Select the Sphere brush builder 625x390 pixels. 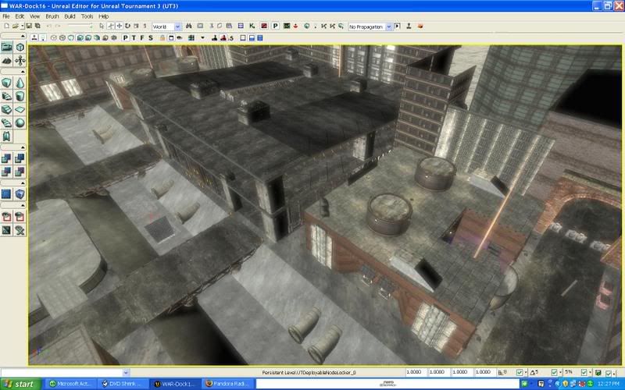pos(20,123)
